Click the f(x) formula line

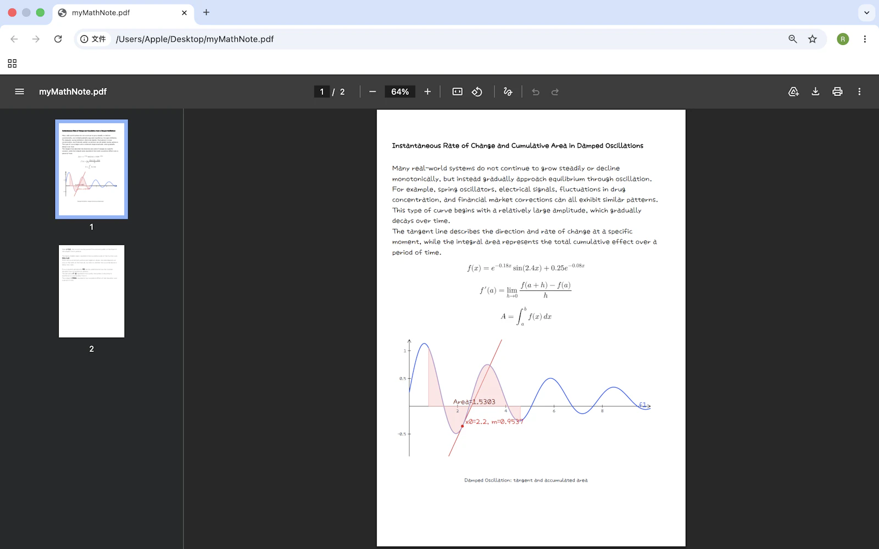526,267
